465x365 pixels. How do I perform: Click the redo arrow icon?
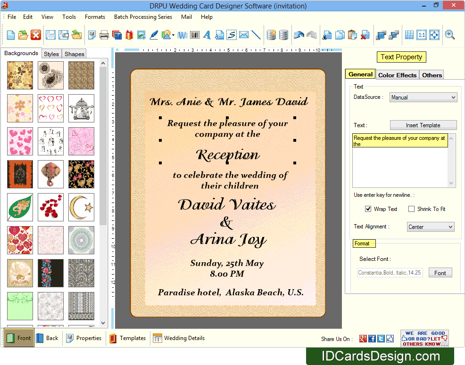312,35
